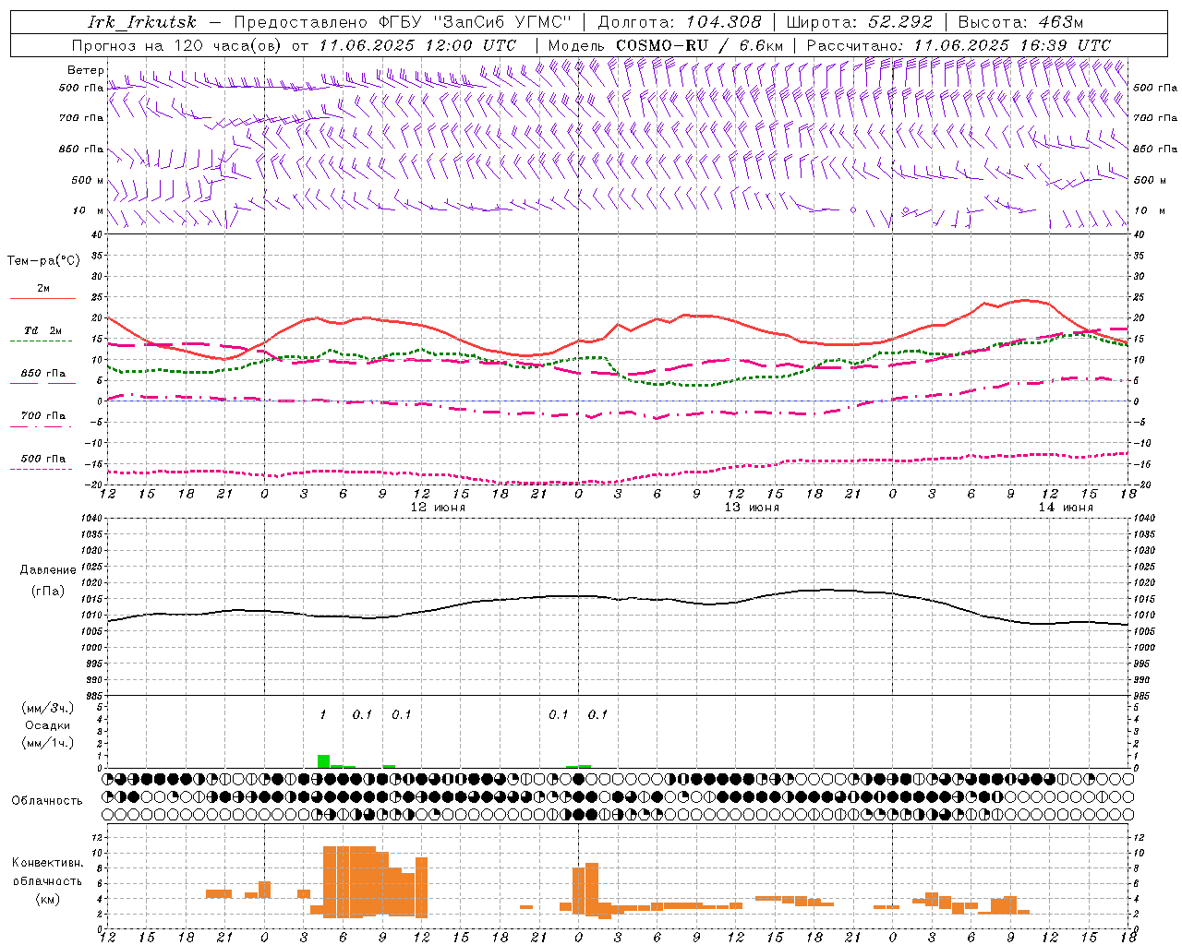Click the 700 гПа temperature legend entry
The height and width of the screenshot is (945, 1182).
[42, 415]
